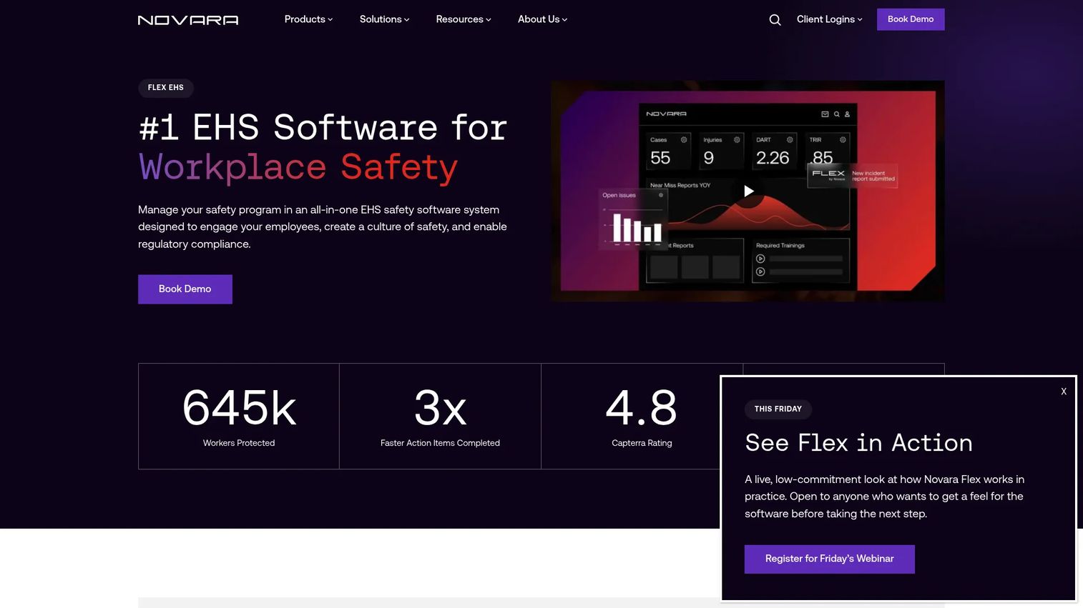Image resolution: width=1083 pixels, height=608 pixels.
Task: Close the See Flex in Action popup
Action: point(1064,392)
